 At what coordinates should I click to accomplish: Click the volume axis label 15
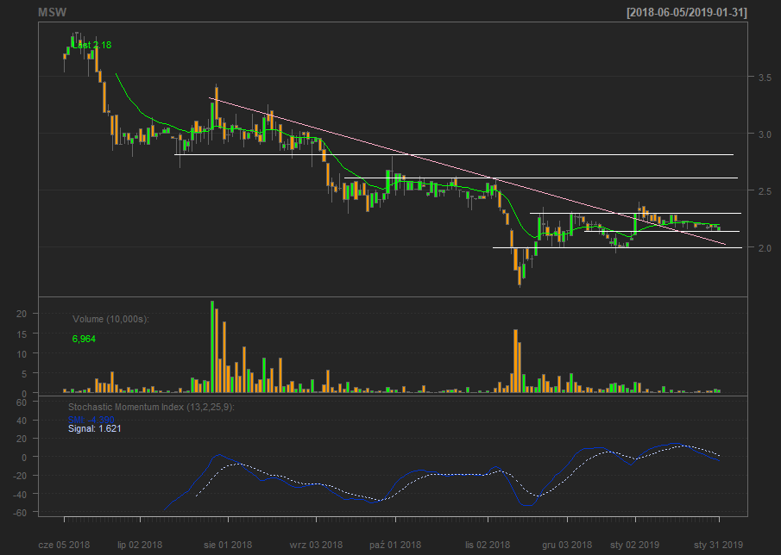pos(22,334)
